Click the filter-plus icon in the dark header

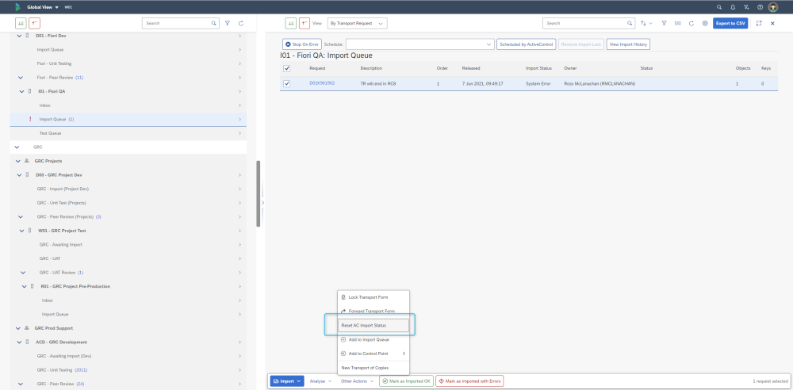[746, 7]
